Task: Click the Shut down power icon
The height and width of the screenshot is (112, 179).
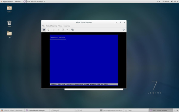Action: [63, 30]
